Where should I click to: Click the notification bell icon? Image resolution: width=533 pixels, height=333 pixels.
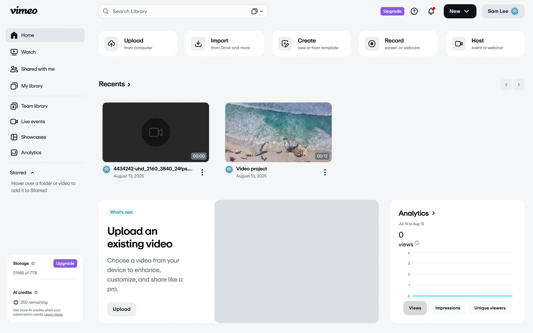[431, 11]
